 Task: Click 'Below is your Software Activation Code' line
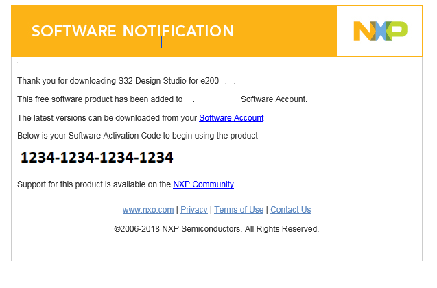click(x=137, y=136)
